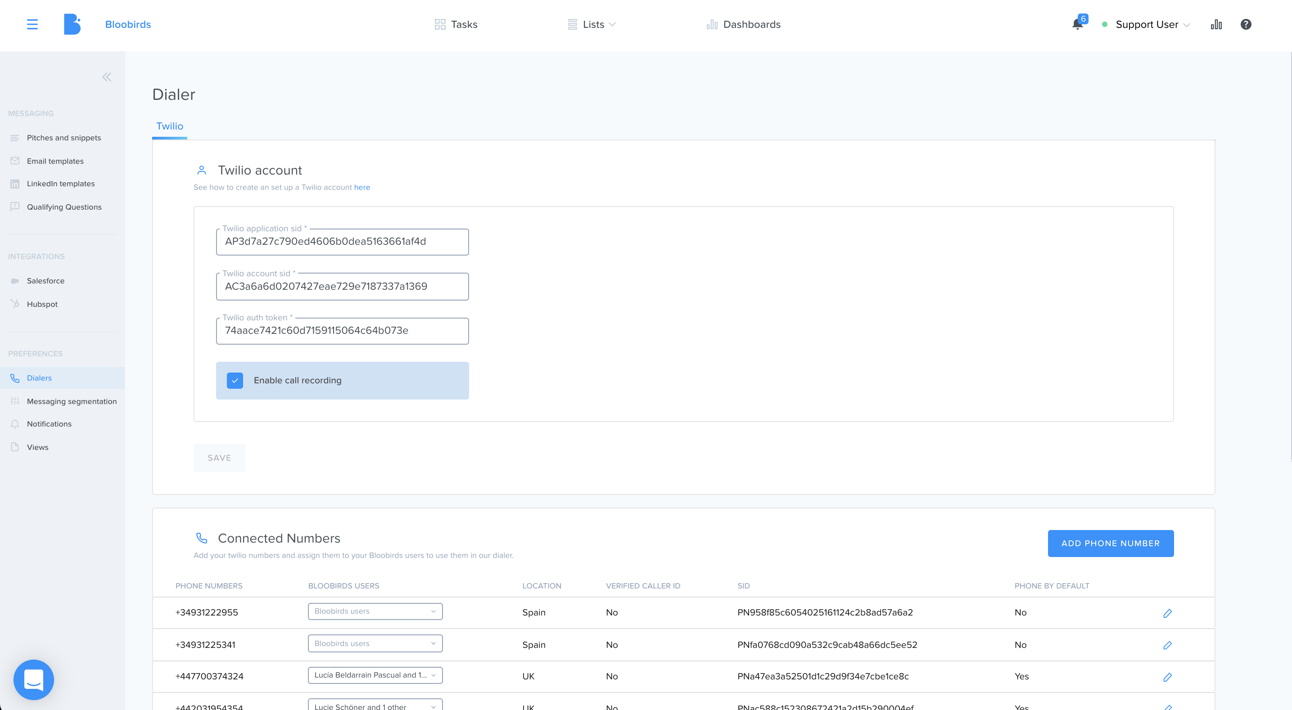
Task: Click the Salesforce cloud icon
Action: click(14, 281)
